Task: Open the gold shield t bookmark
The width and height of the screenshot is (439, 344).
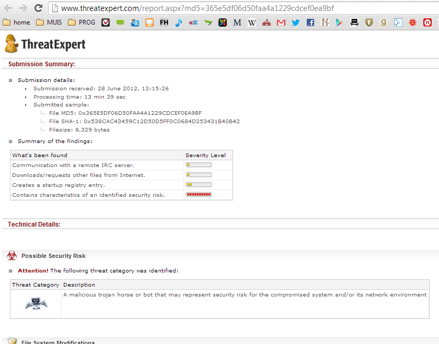Action: (369, 22)
